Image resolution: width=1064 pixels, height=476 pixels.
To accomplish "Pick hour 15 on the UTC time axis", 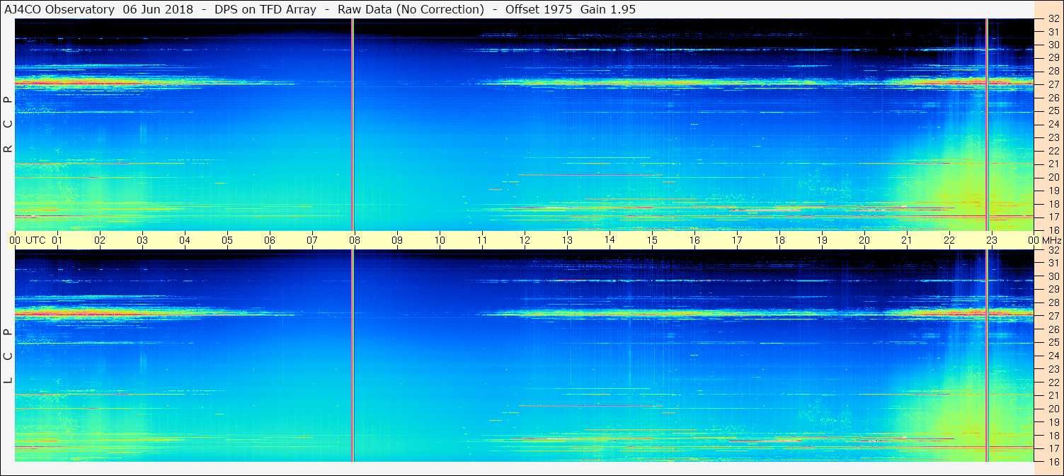I will [652, 240].
